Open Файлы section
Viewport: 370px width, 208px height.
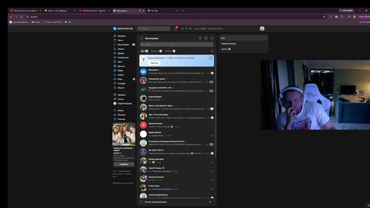121,111
